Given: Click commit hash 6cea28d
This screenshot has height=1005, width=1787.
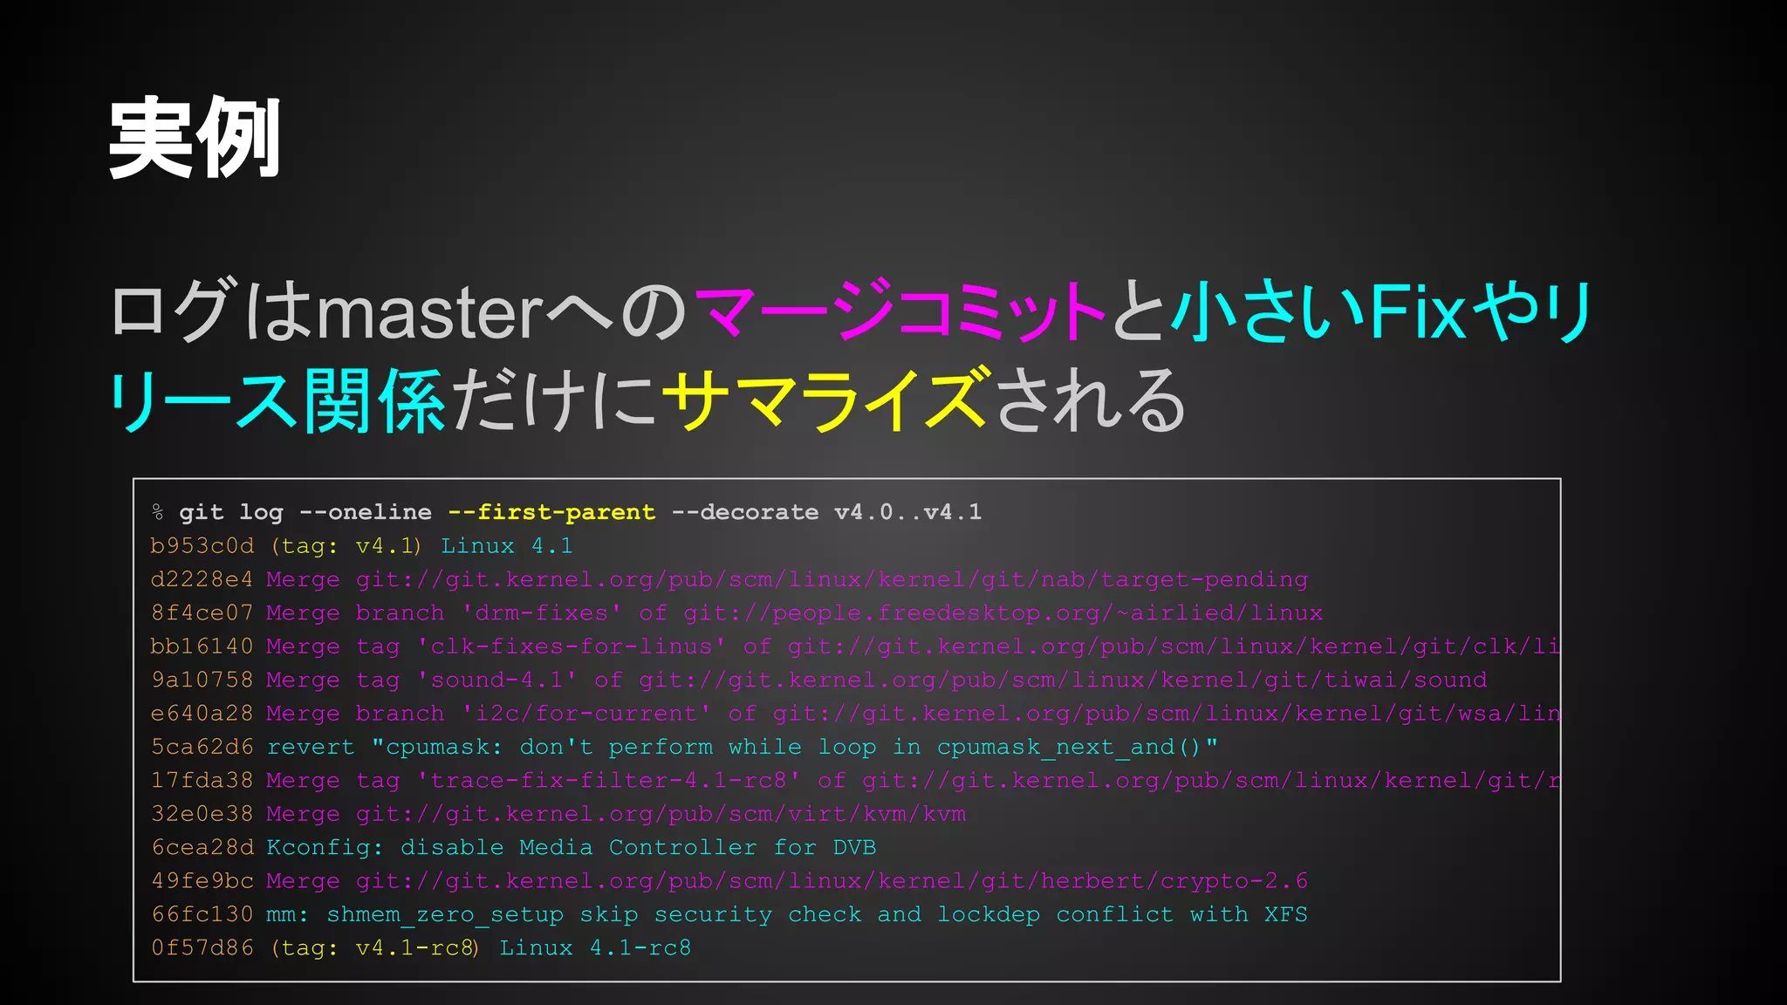Looking at the screenshot, I should (x=202, y=847).
